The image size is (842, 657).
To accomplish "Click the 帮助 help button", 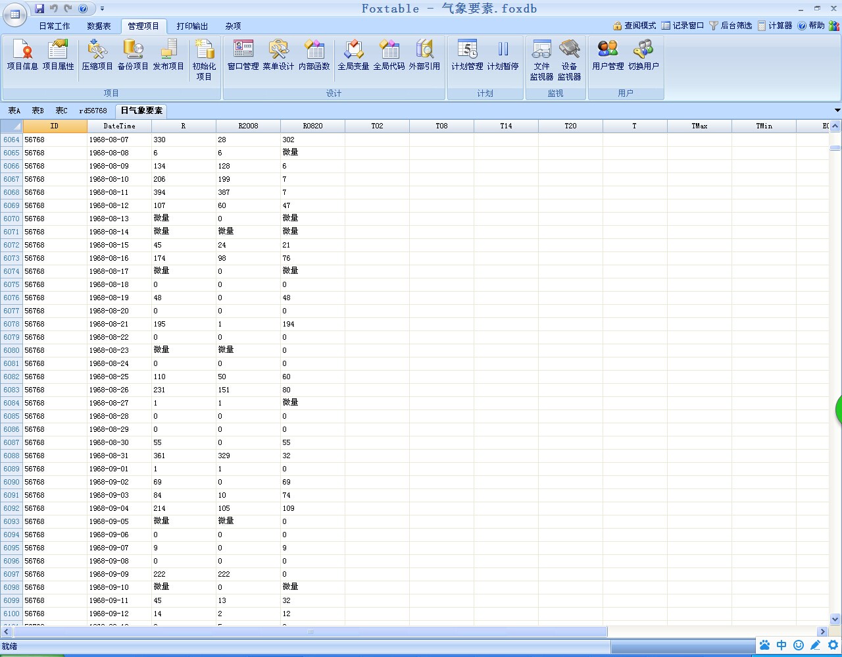I will click(811, 26).
